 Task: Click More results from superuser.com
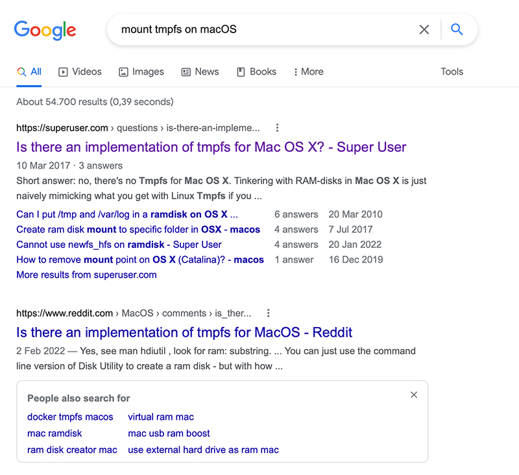(86, 274)
